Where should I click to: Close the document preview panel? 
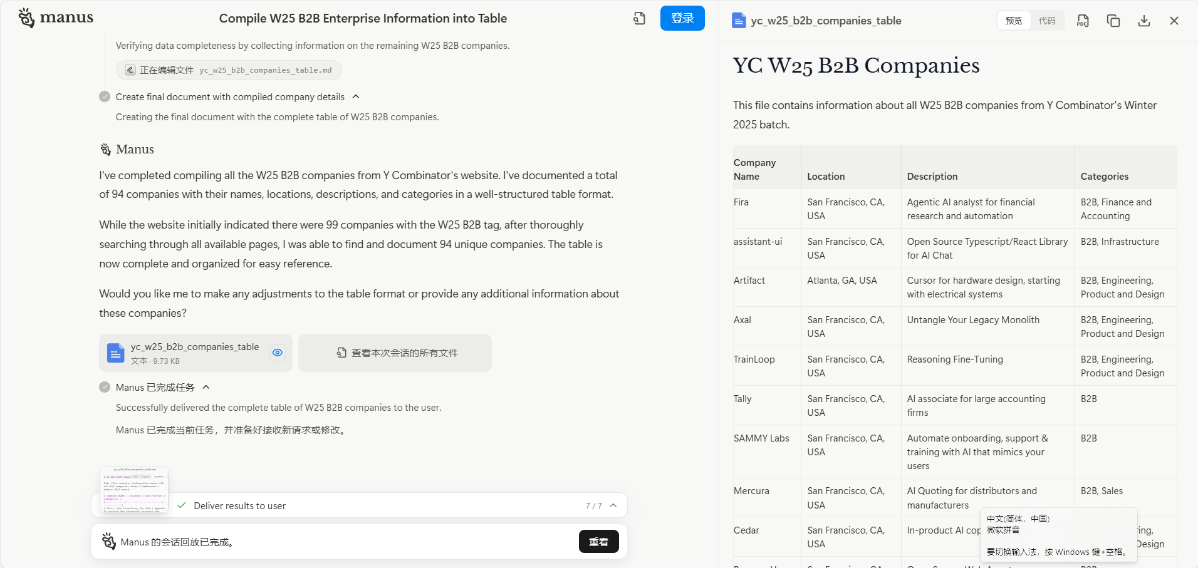point(1174,21)
